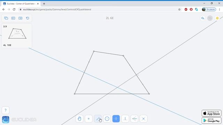Image resolution: width=223 pixels, height=125 pixels.
Task: Open the App Store download link
Action: click(x=212, y=113)
